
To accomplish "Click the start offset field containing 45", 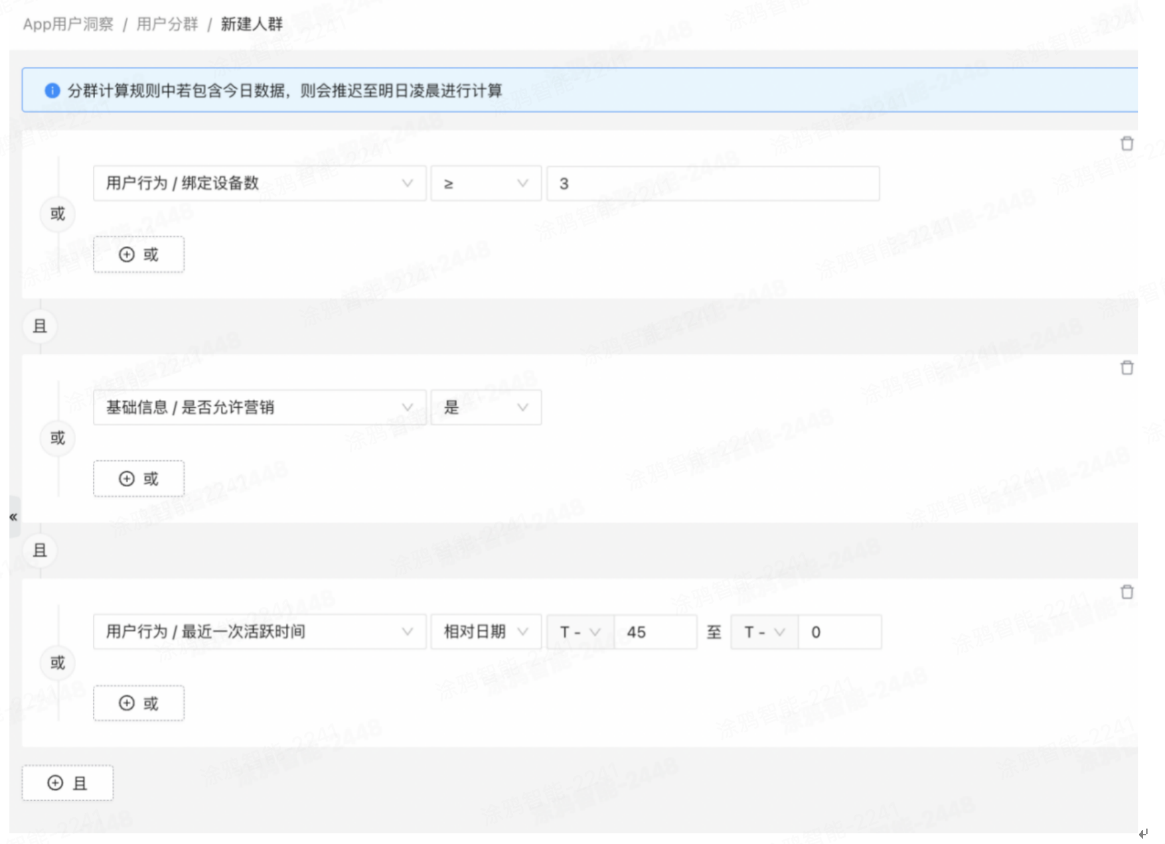I will click(x=655, y=632).
